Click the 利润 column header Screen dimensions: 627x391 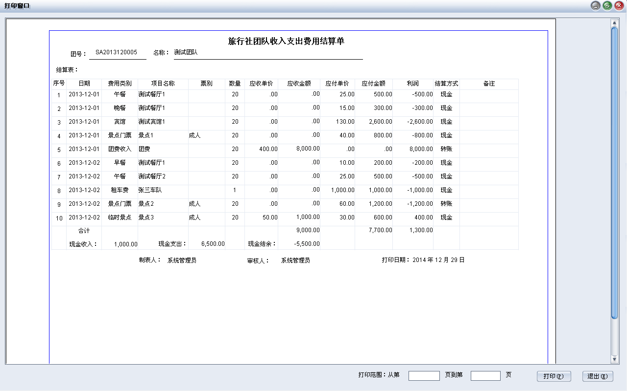point(413,84)
